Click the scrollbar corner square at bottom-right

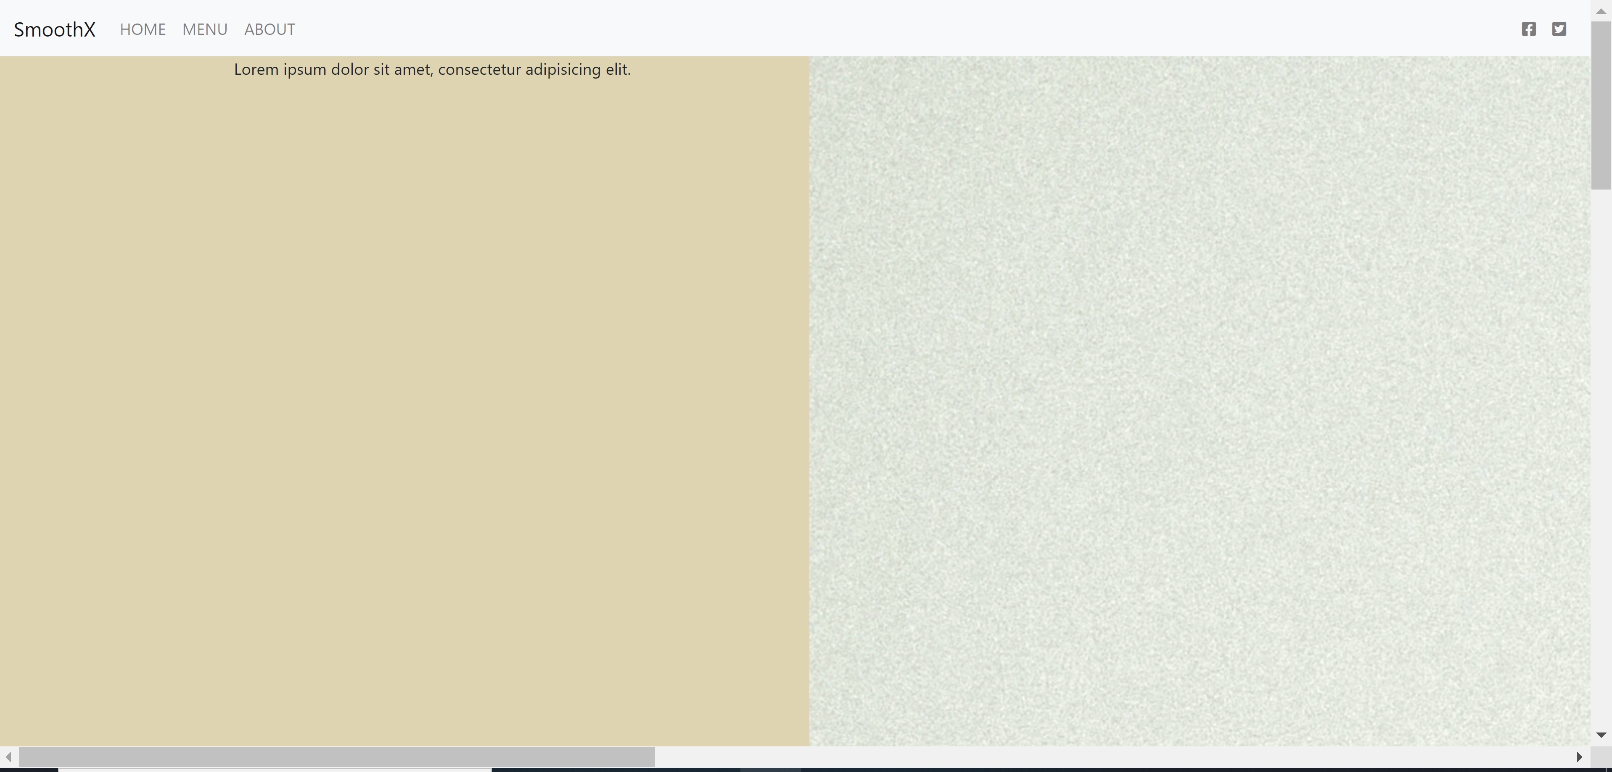[x=1601, y=757]
